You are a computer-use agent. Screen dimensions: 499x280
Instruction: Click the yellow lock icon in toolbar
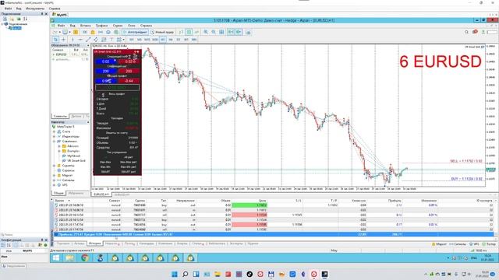(93, 32)
